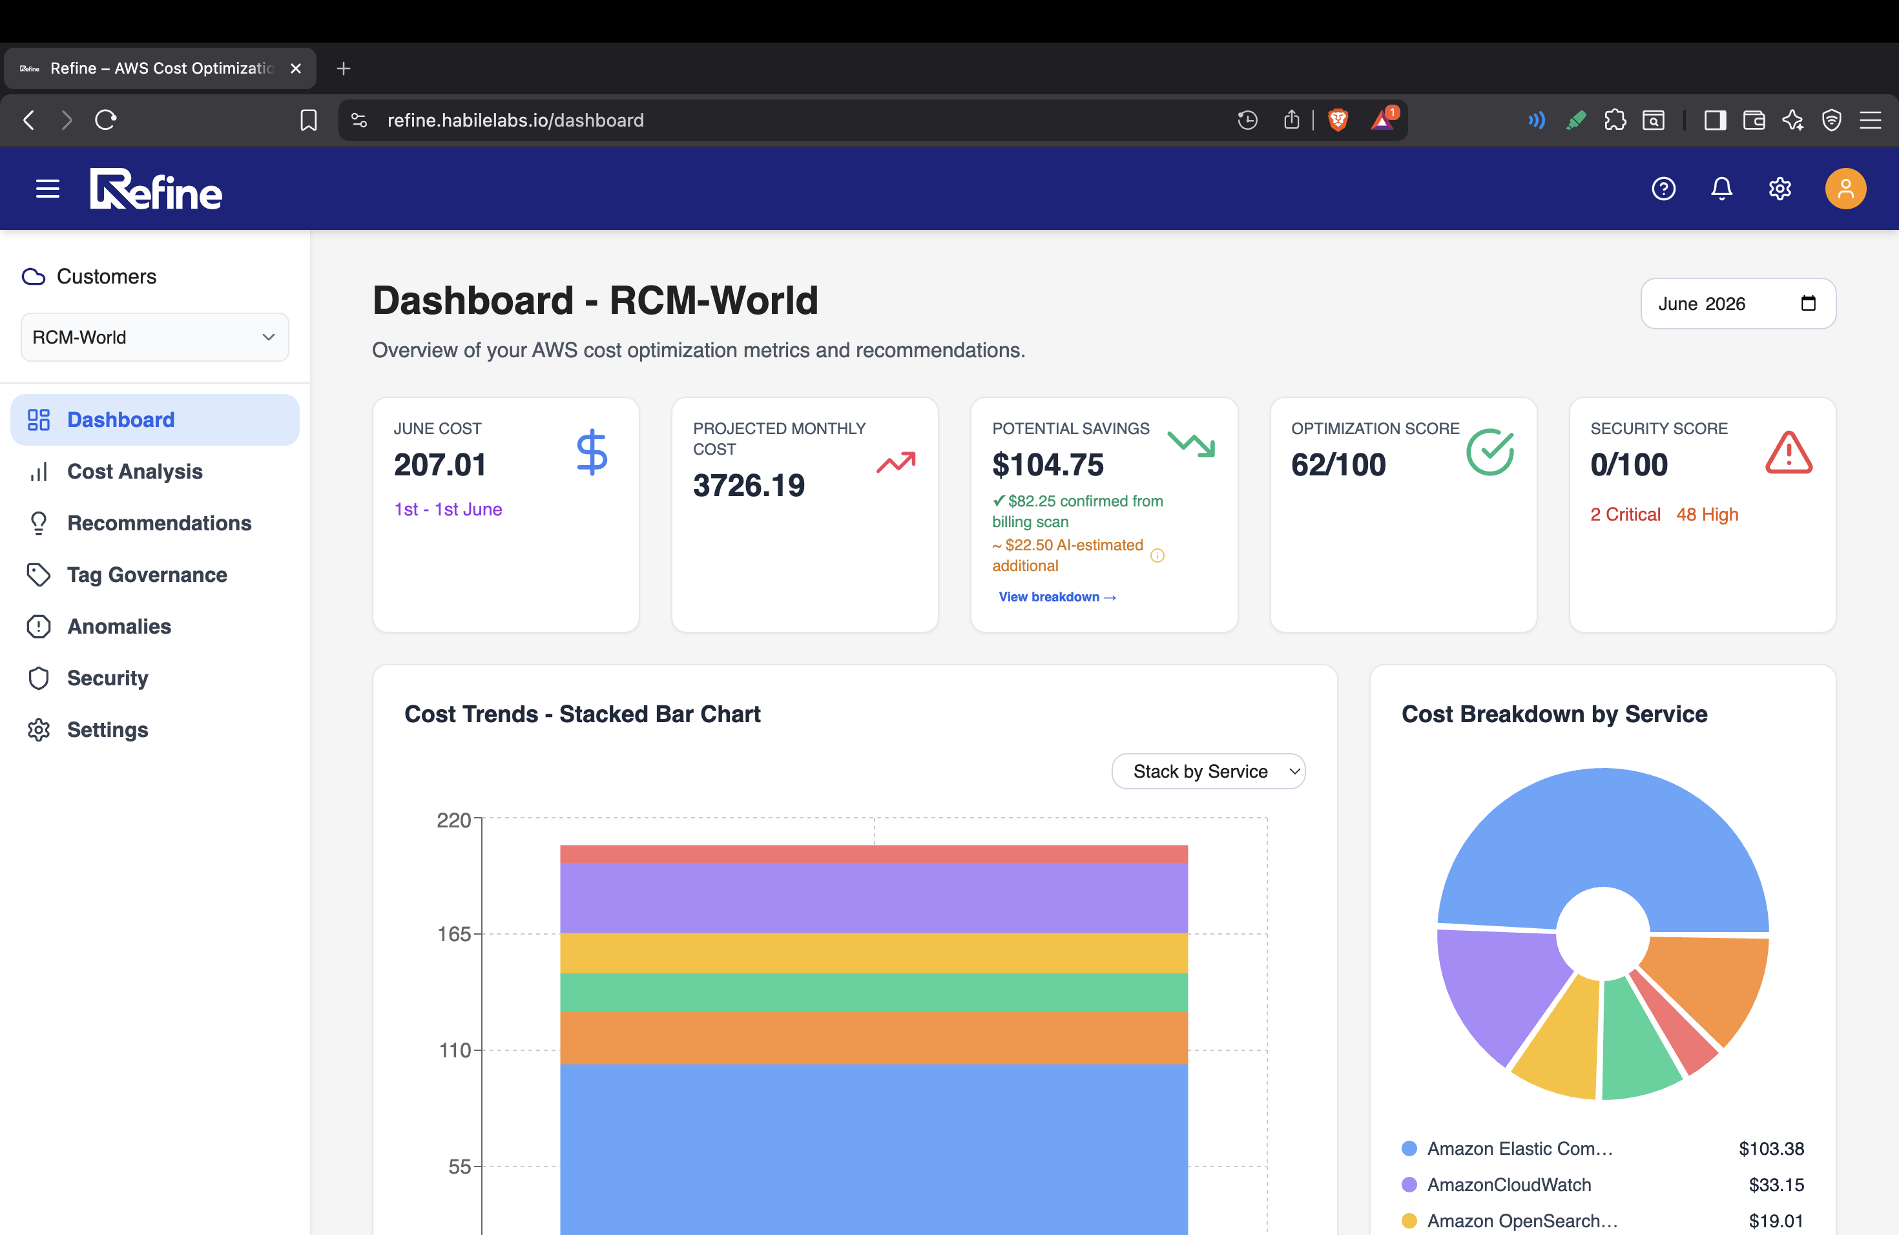
Task: Open the Dashboard sidebar item
Action: (x=155, y=420)
